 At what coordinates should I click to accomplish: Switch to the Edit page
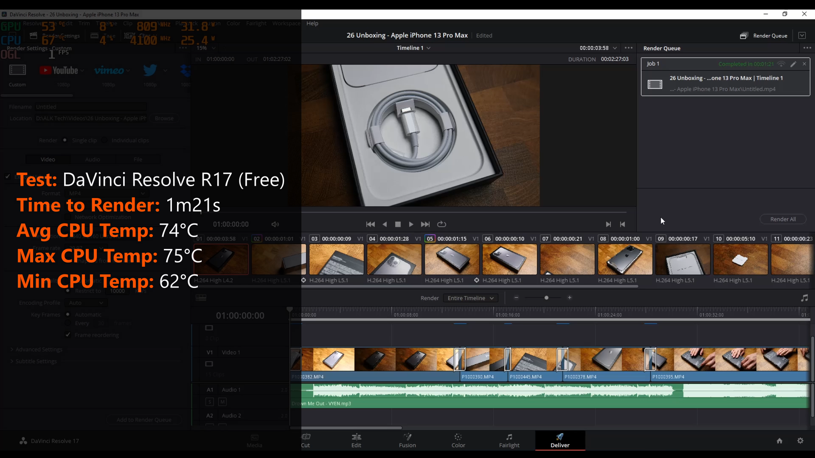[x=356, y=441]
